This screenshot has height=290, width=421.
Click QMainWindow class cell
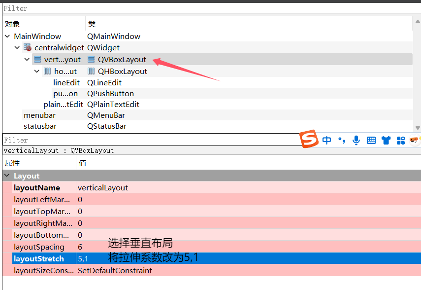114,36
